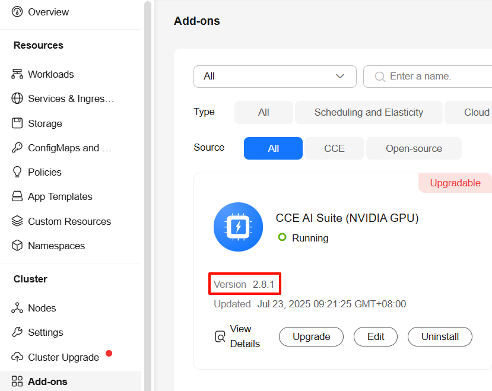Click the Namespaces cube icon

click(17, 246)
